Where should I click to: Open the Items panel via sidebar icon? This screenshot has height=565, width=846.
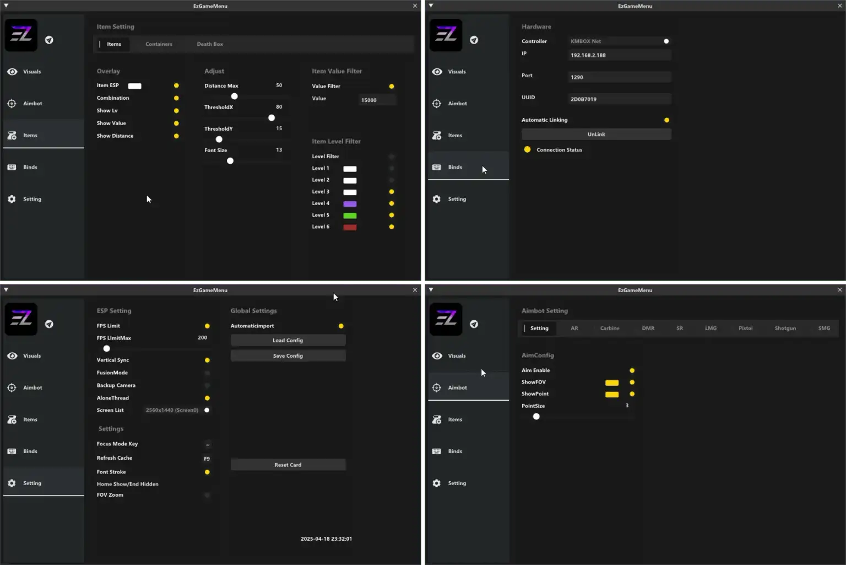(12, 135)
